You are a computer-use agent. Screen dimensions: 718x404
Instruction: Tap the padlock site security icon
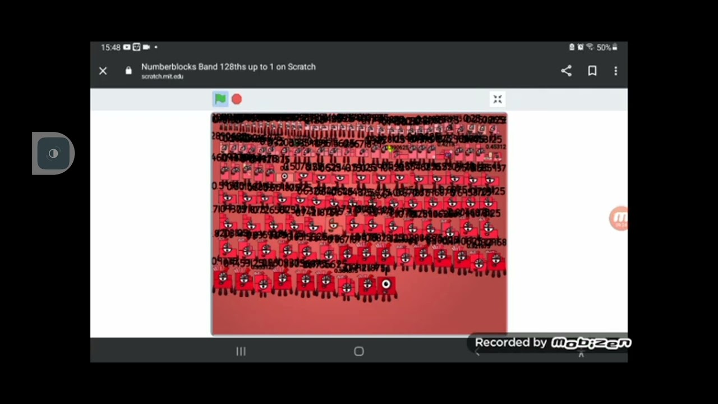coord(128,71)
